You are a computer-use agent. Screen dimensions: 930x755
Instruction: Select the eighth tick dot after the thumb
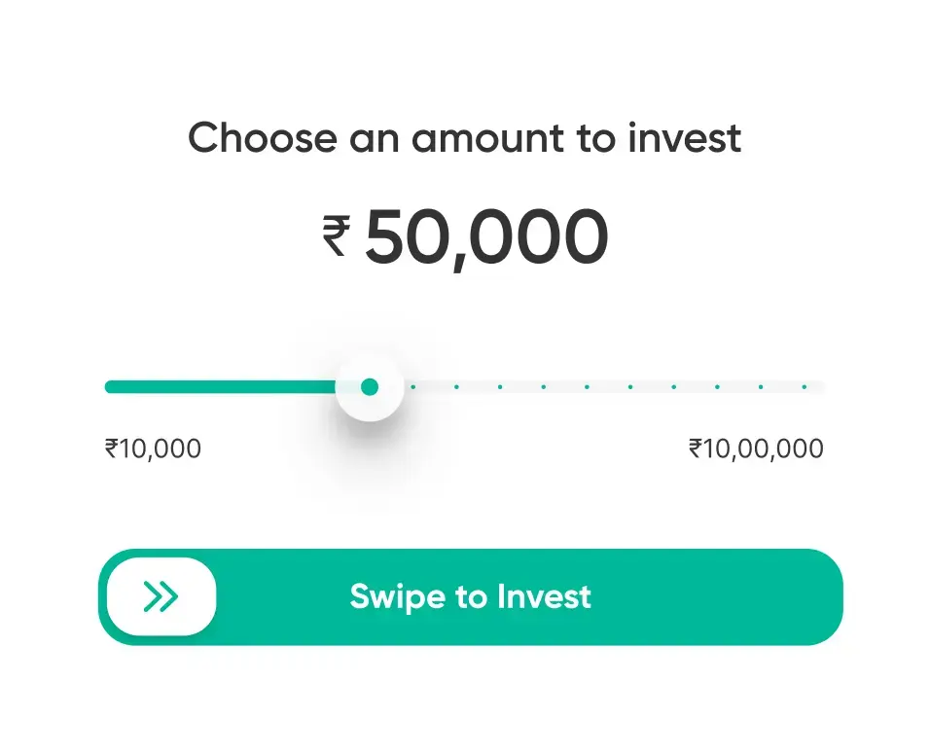tap(717, 386)
